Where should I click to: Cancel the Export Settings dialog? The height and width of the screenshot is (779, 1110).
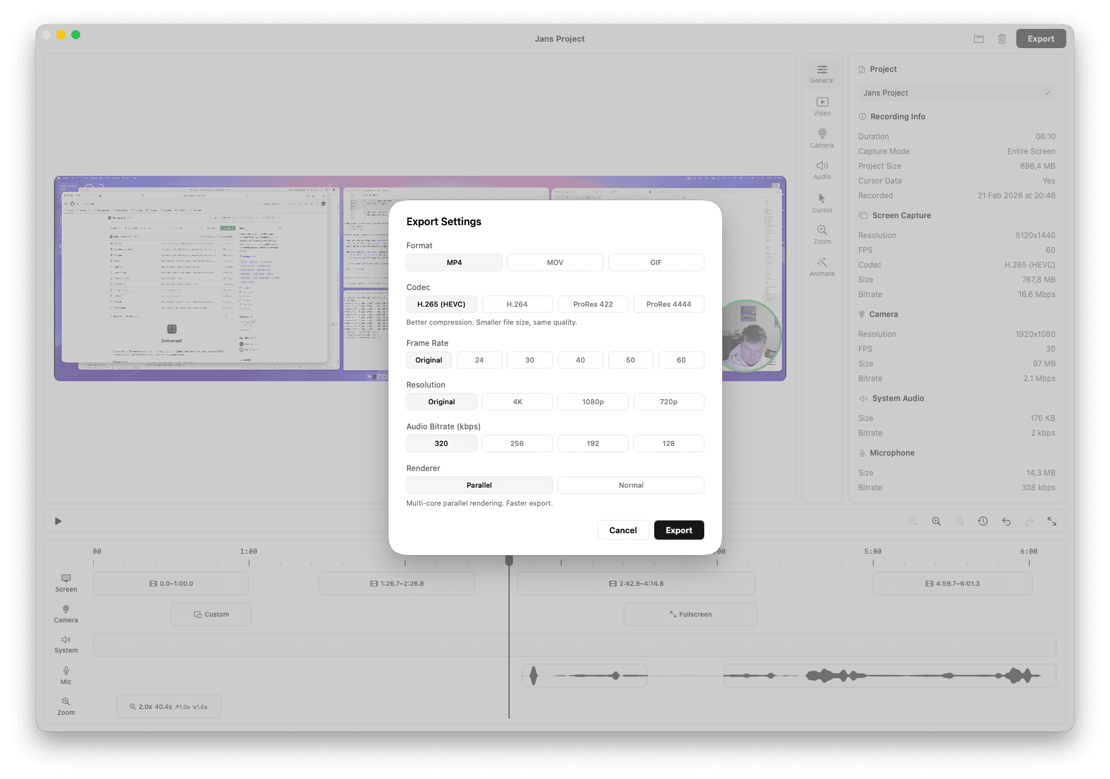pyautogui.click(x=622, y=530)
